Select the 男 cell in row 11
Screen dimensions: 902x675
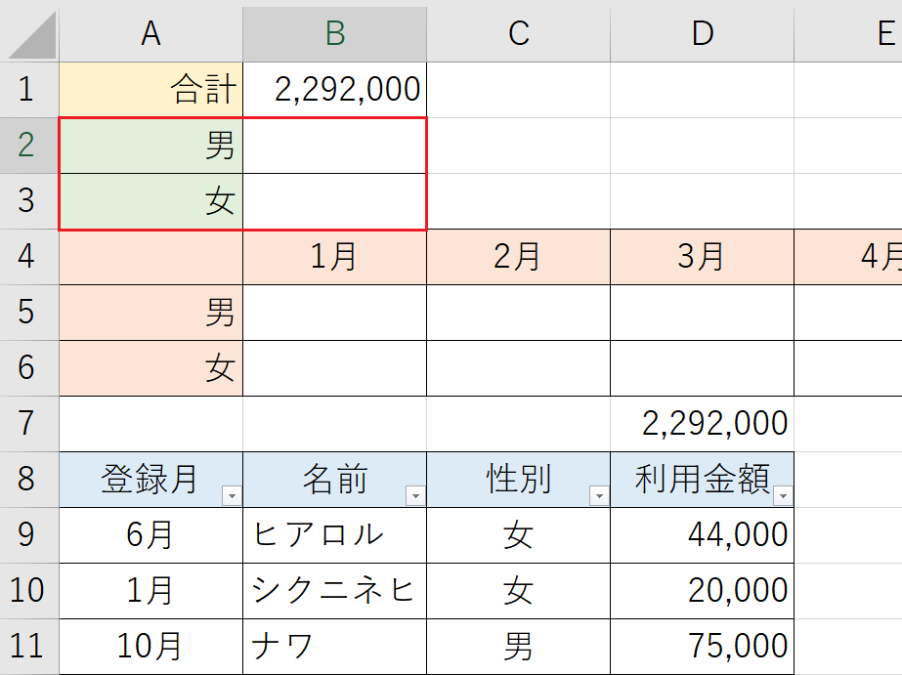[x=518, y=647]
